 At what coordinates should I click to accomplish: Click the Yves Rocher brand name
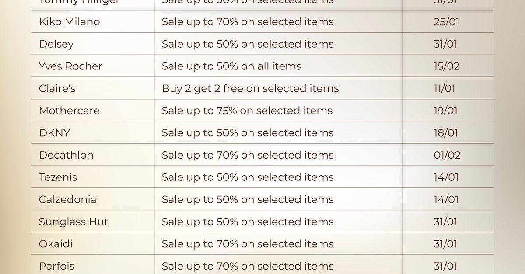(70, 66)
